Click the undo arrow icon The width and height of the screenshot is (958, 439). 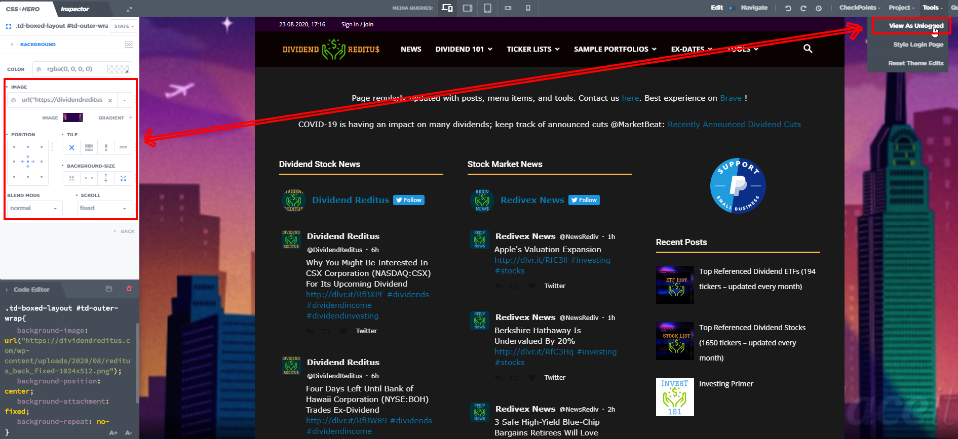pos(788,8)
